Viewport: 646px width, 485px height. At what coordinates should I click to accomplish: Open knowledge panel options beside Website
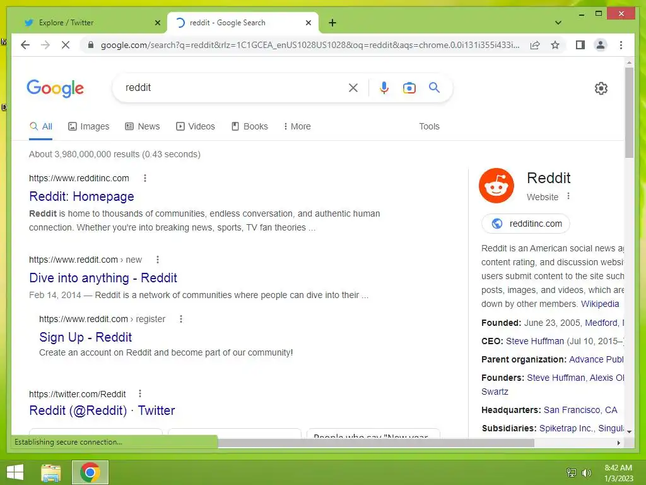tap(568, 196)
